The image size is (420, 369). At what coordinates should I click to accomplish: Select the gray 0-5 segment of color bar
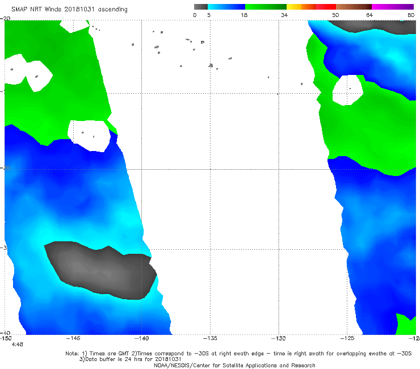coord(201,7)
